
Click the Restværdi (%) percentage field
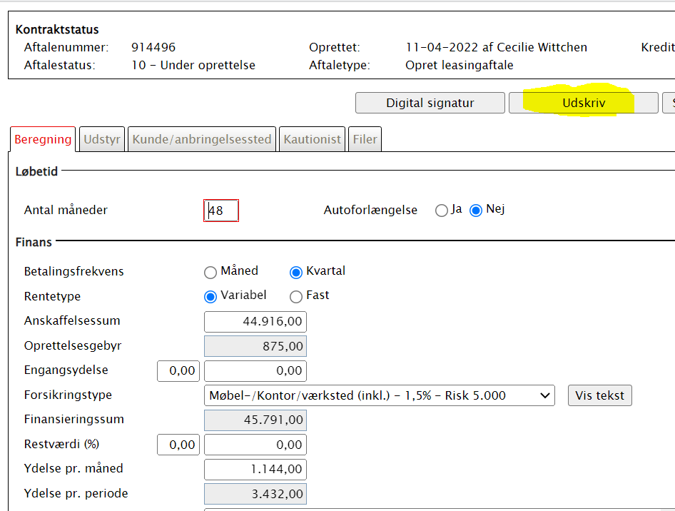(178, 445)
